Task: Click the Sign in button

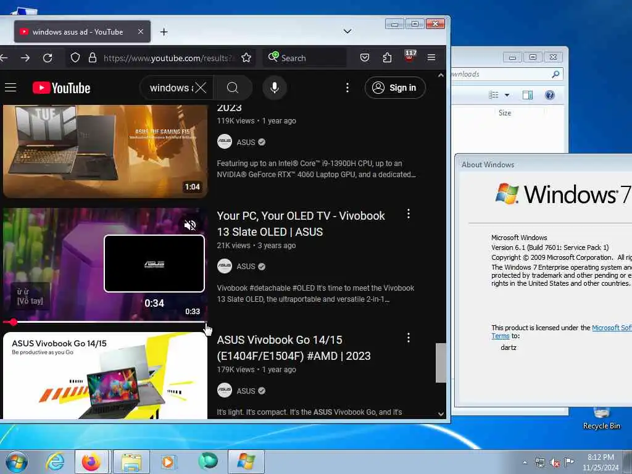Action: point(395,88)
